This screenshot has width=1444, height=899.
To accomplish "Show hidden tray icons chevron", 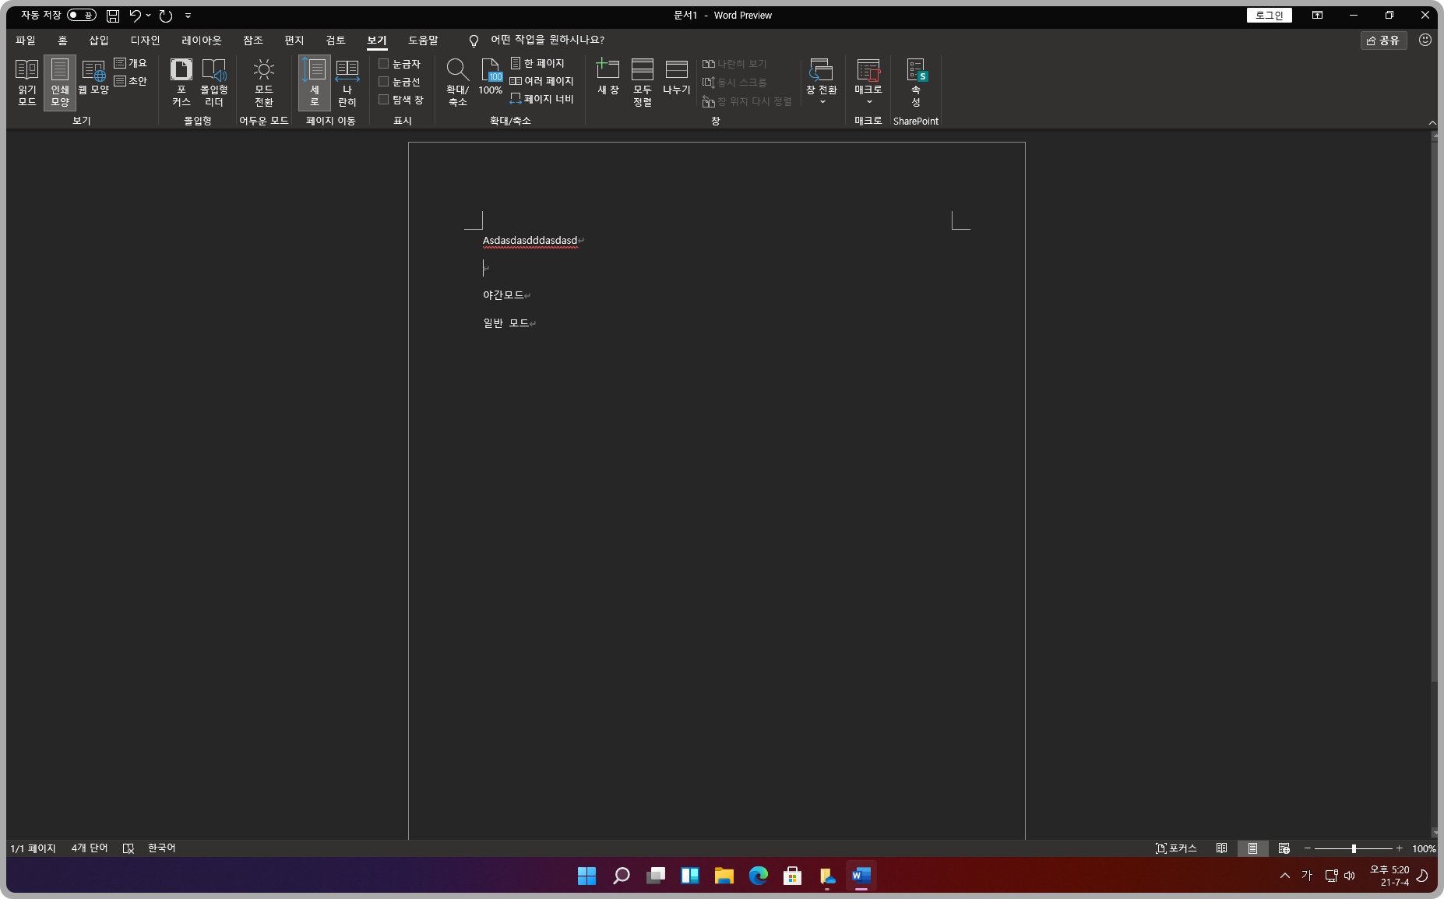I will point(1285,876).
